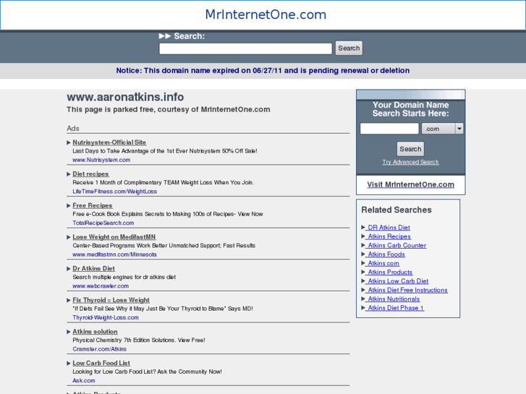Click the arrow bullet beside Atkins Nutritionals
The image size is (526, 394).
[363, 299]
